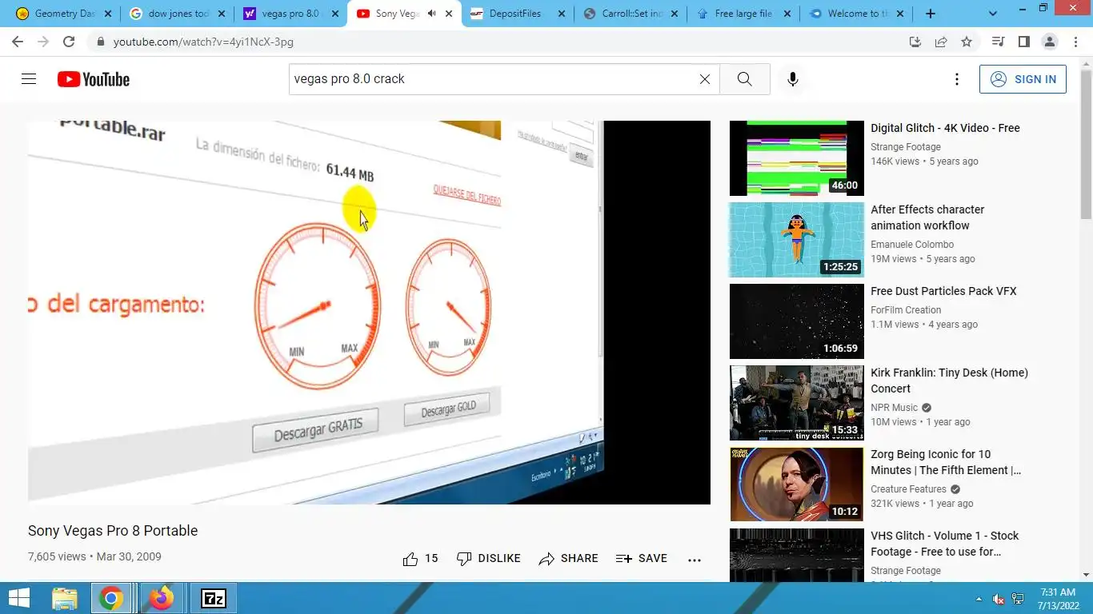Share the video via SHARE arrow
The image size is (1093, 614).
568,559
